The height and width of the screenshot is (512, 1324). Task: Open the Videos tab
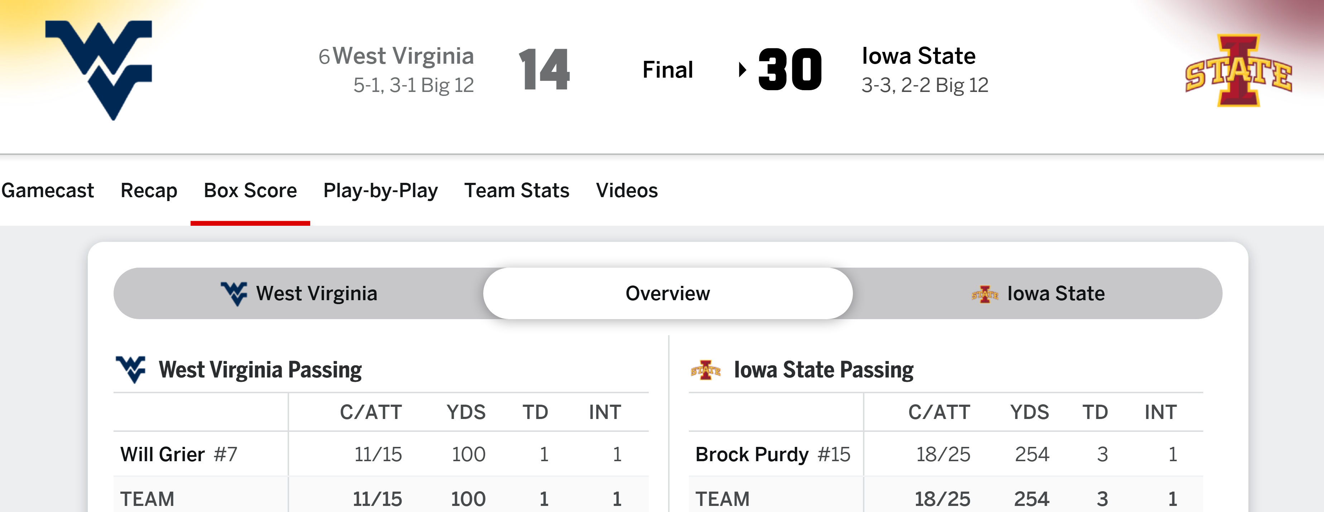[x=627, y=190]
